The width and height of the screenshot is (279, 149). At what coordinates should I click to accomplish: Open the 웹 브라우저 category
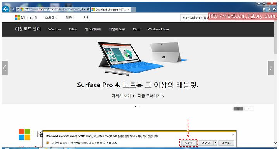click(93, 29)
